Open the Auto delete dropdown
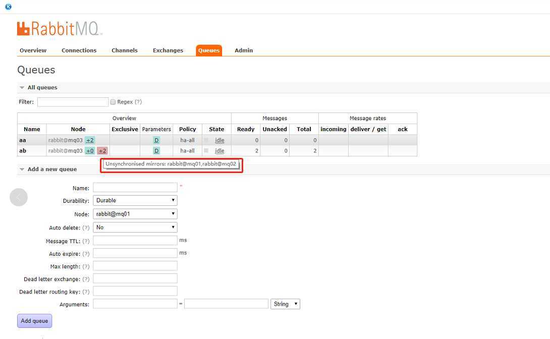Image resolution: width=550 pixels, height=339 pixels. [135, 228]
